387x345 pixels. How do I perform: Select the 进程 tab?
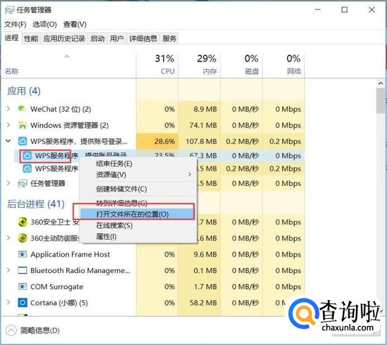coord(11,38)
